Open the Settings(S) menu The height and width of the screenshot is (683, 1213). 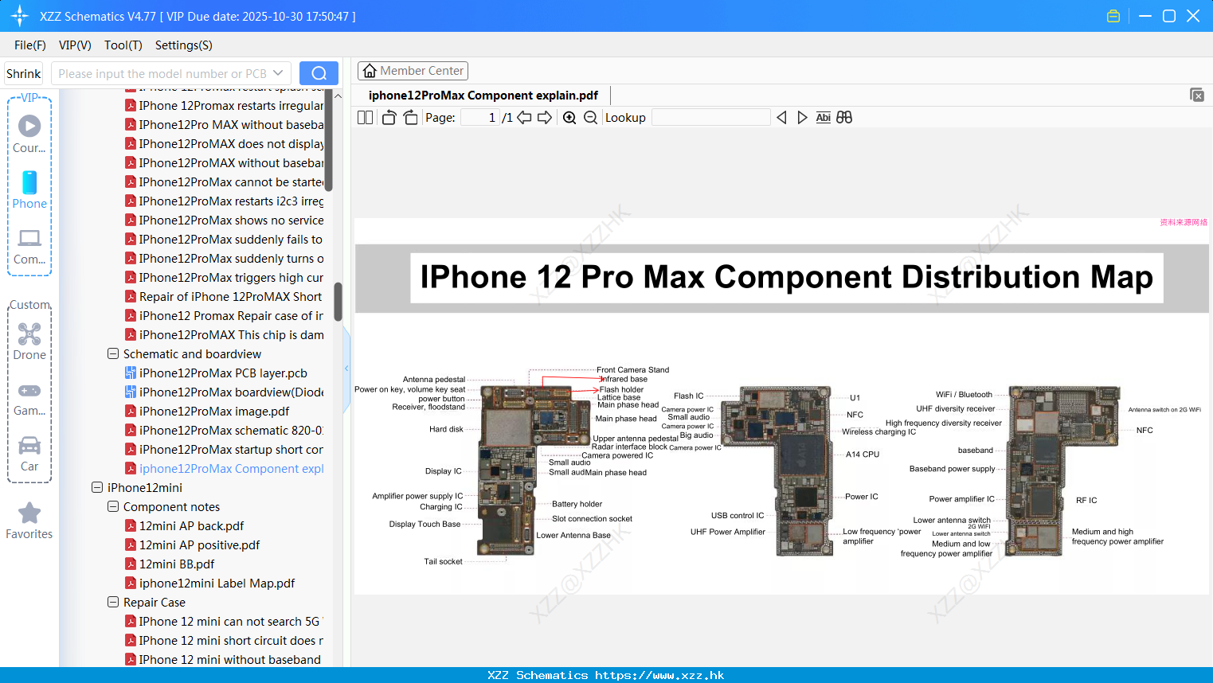click(x=184, y=45)
